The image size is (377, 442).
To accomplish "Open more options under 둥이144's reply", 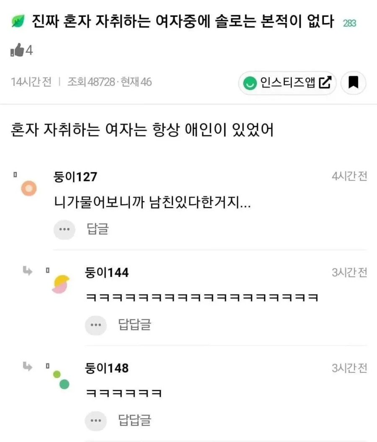I will (x=96, y=324).
